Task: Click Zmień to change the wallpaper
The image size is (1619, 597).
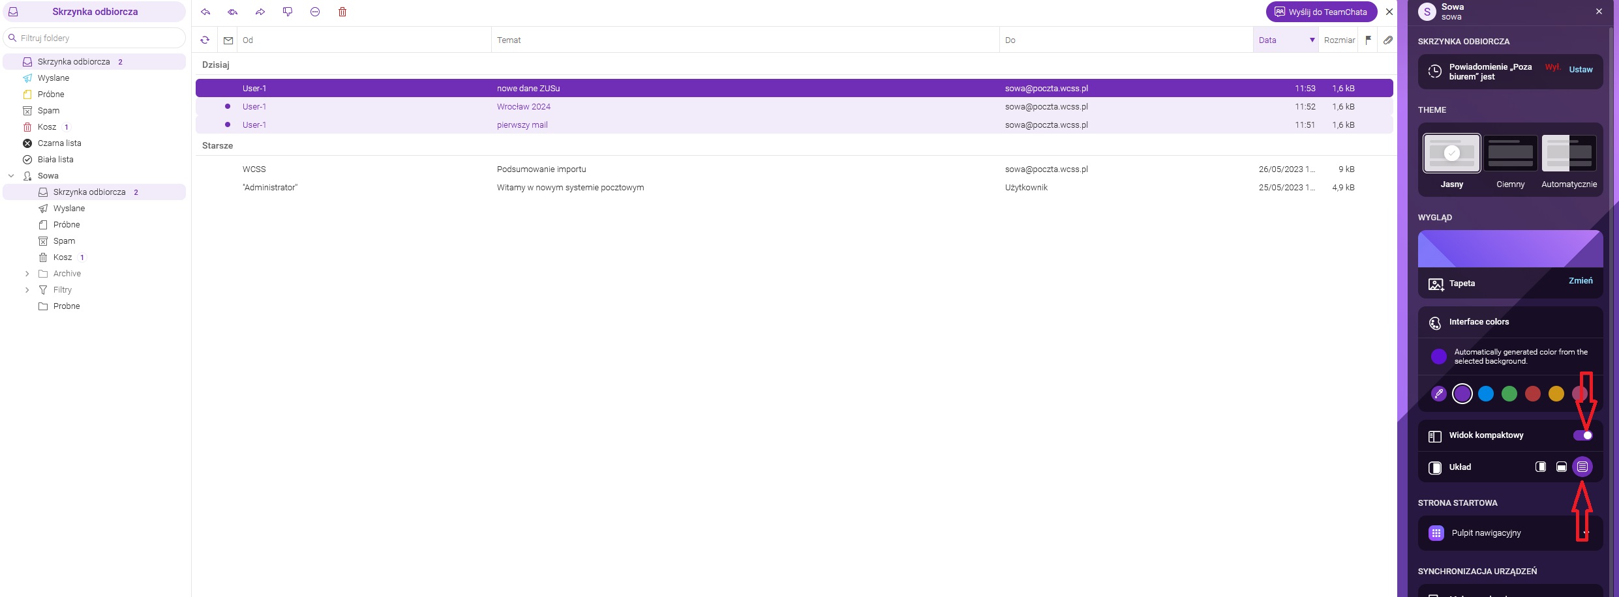Action: tap(1580, 281)
